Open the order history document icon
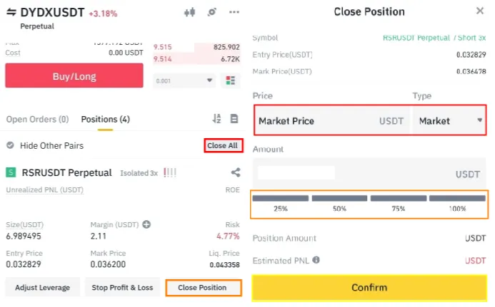 (x=234, y=119)
